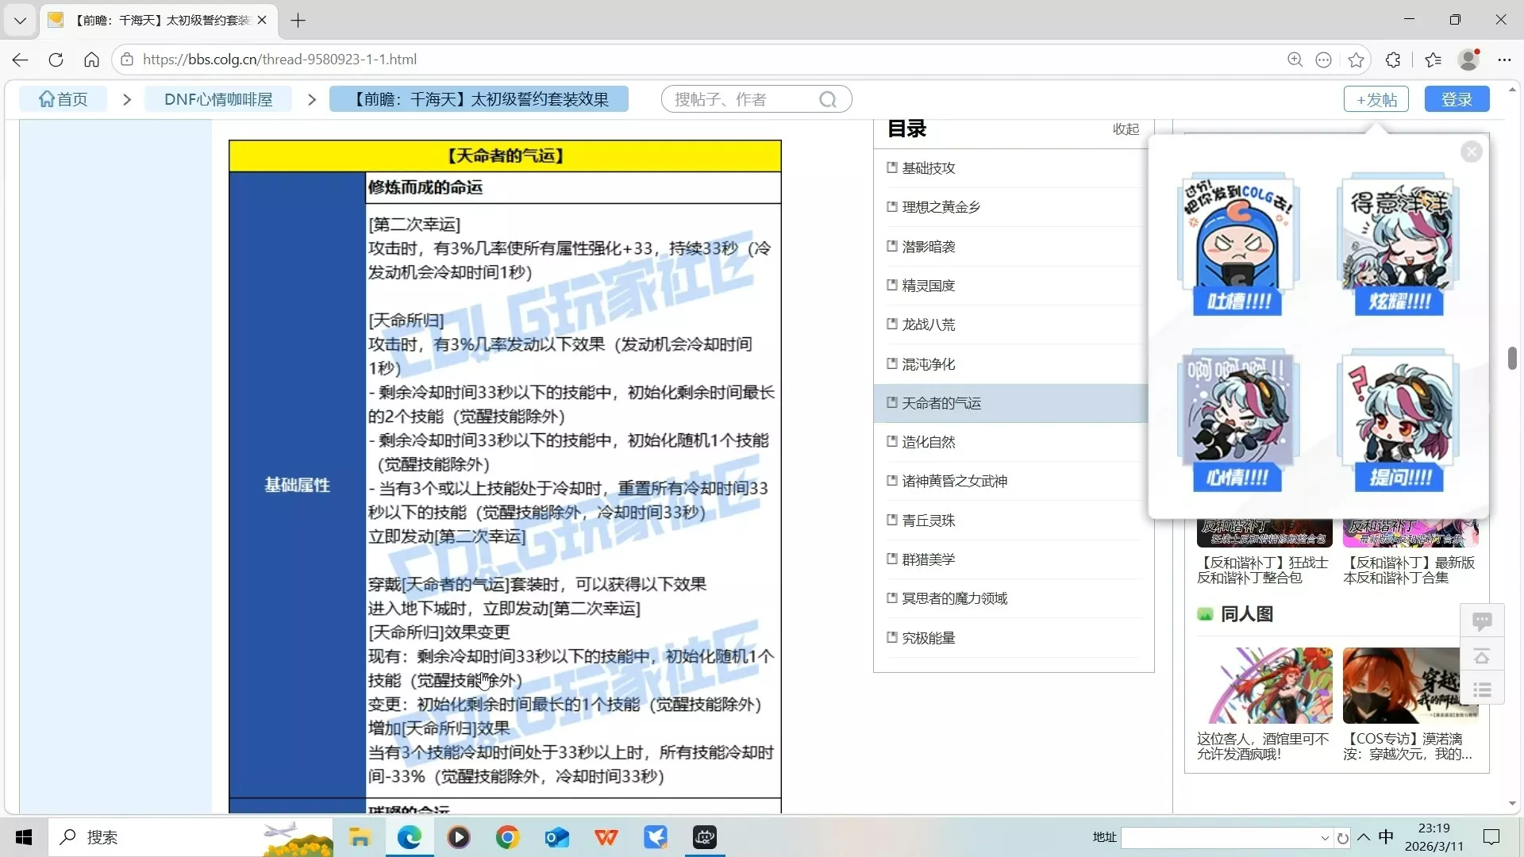
Task: Toggle the floating catalog list icon
Action: tap(1481, 690)
